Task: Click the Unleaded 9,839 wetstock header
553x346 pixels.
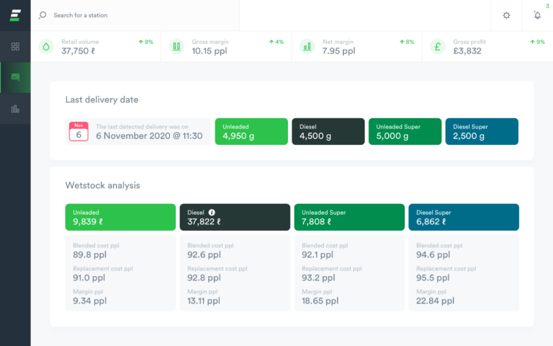Action: point(120,217)
